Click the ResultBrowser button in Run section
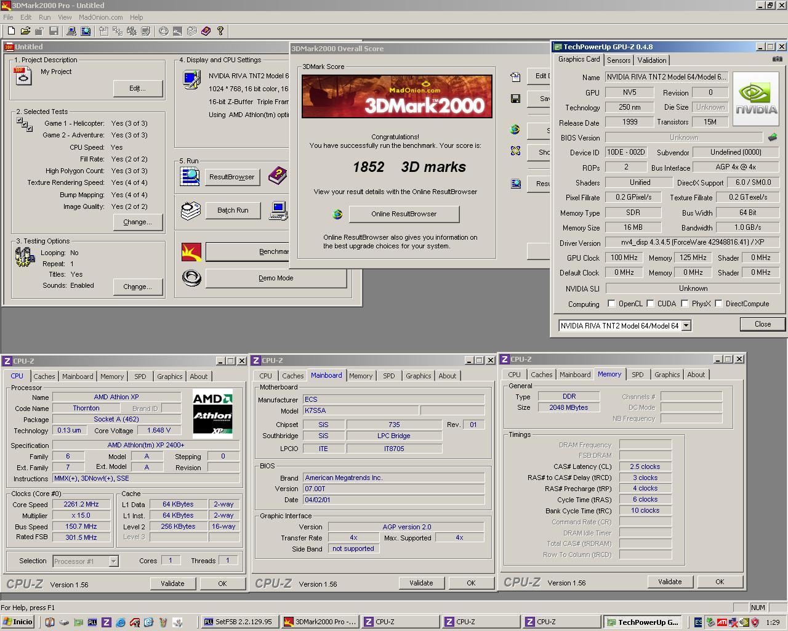 pyautogui.click(x=231, y=177)
